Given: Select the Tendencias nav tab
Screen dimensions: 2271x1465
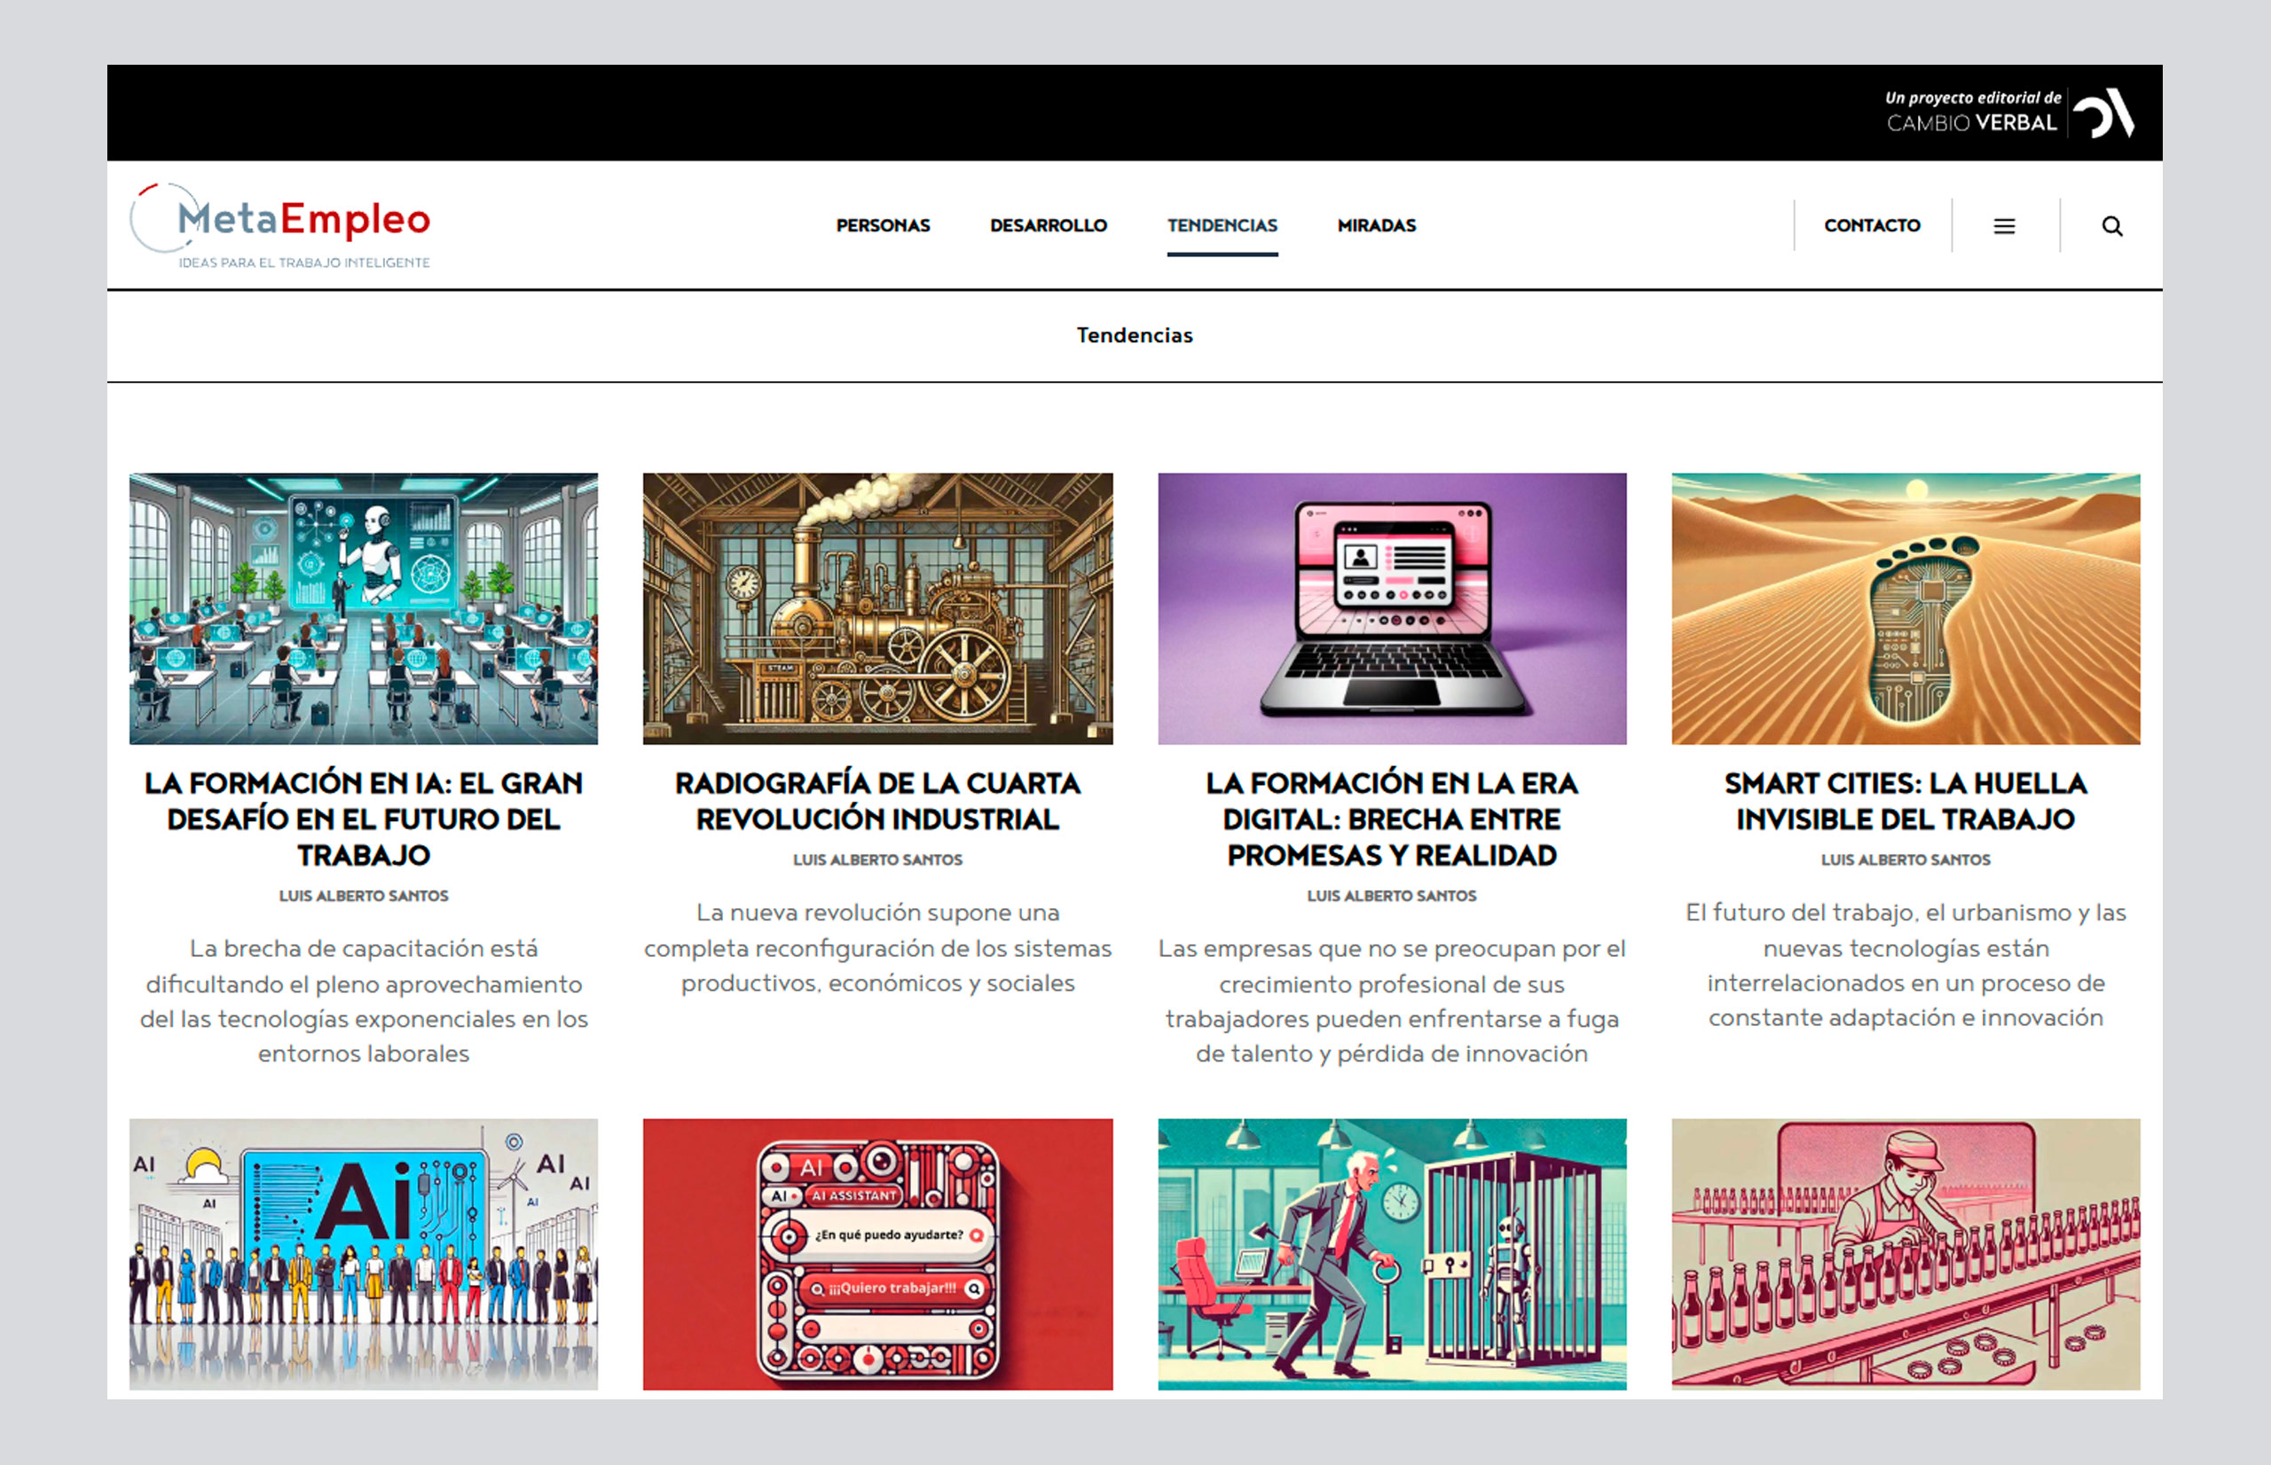Looking at the screenshot, I should (1222, 225).
